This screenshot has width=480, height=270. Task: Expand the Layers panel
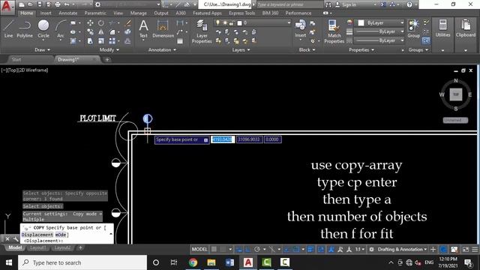coord(241,49)
